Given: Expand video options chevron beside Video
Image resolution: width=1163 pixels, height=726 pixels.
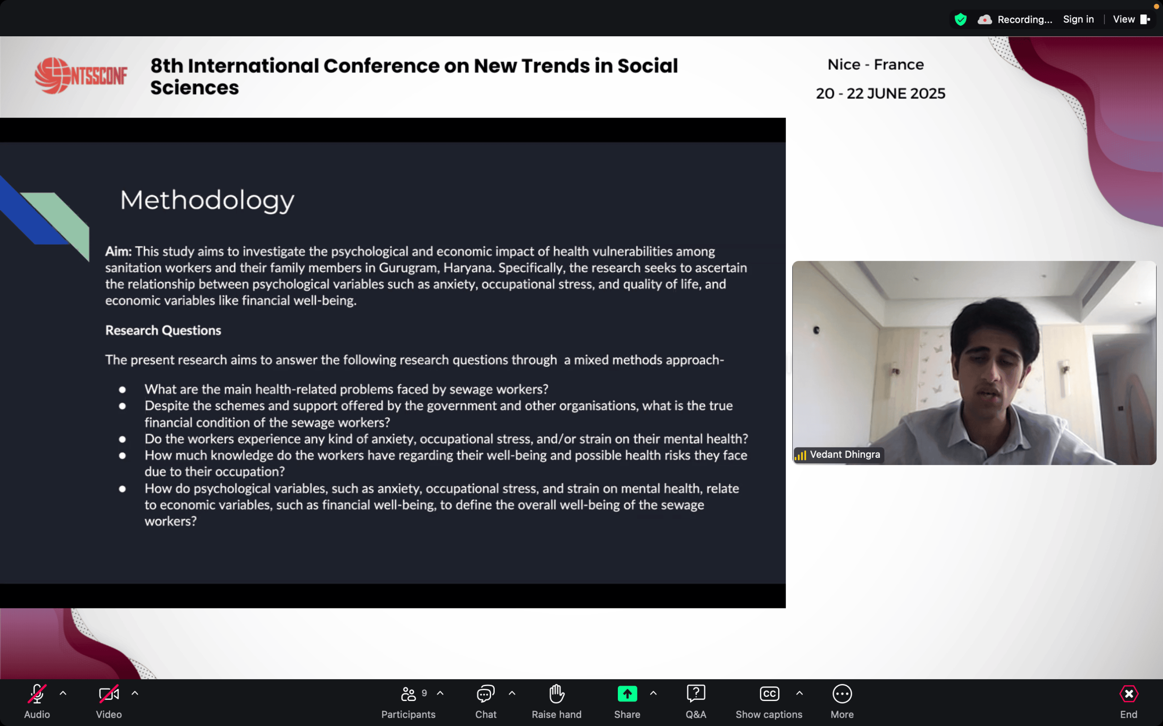Looking at the screenshot, I should tap(135, 693).
